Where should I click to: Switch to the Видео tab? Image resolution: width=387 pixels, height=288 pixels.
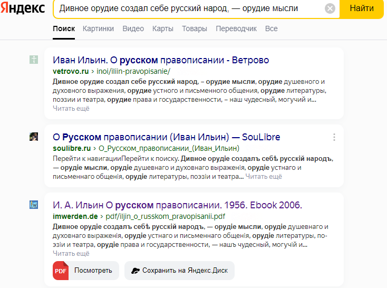133,28
